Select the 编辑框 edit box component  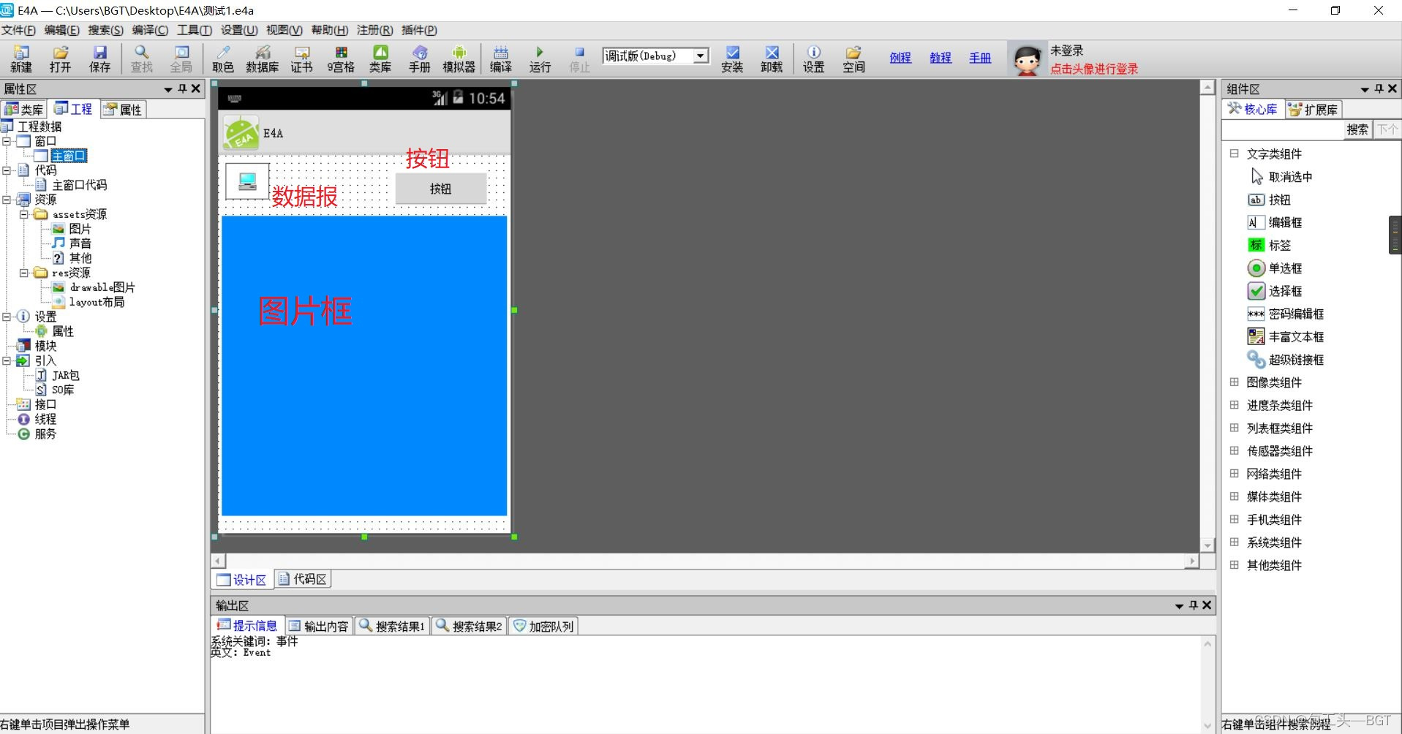point(1275,222)
